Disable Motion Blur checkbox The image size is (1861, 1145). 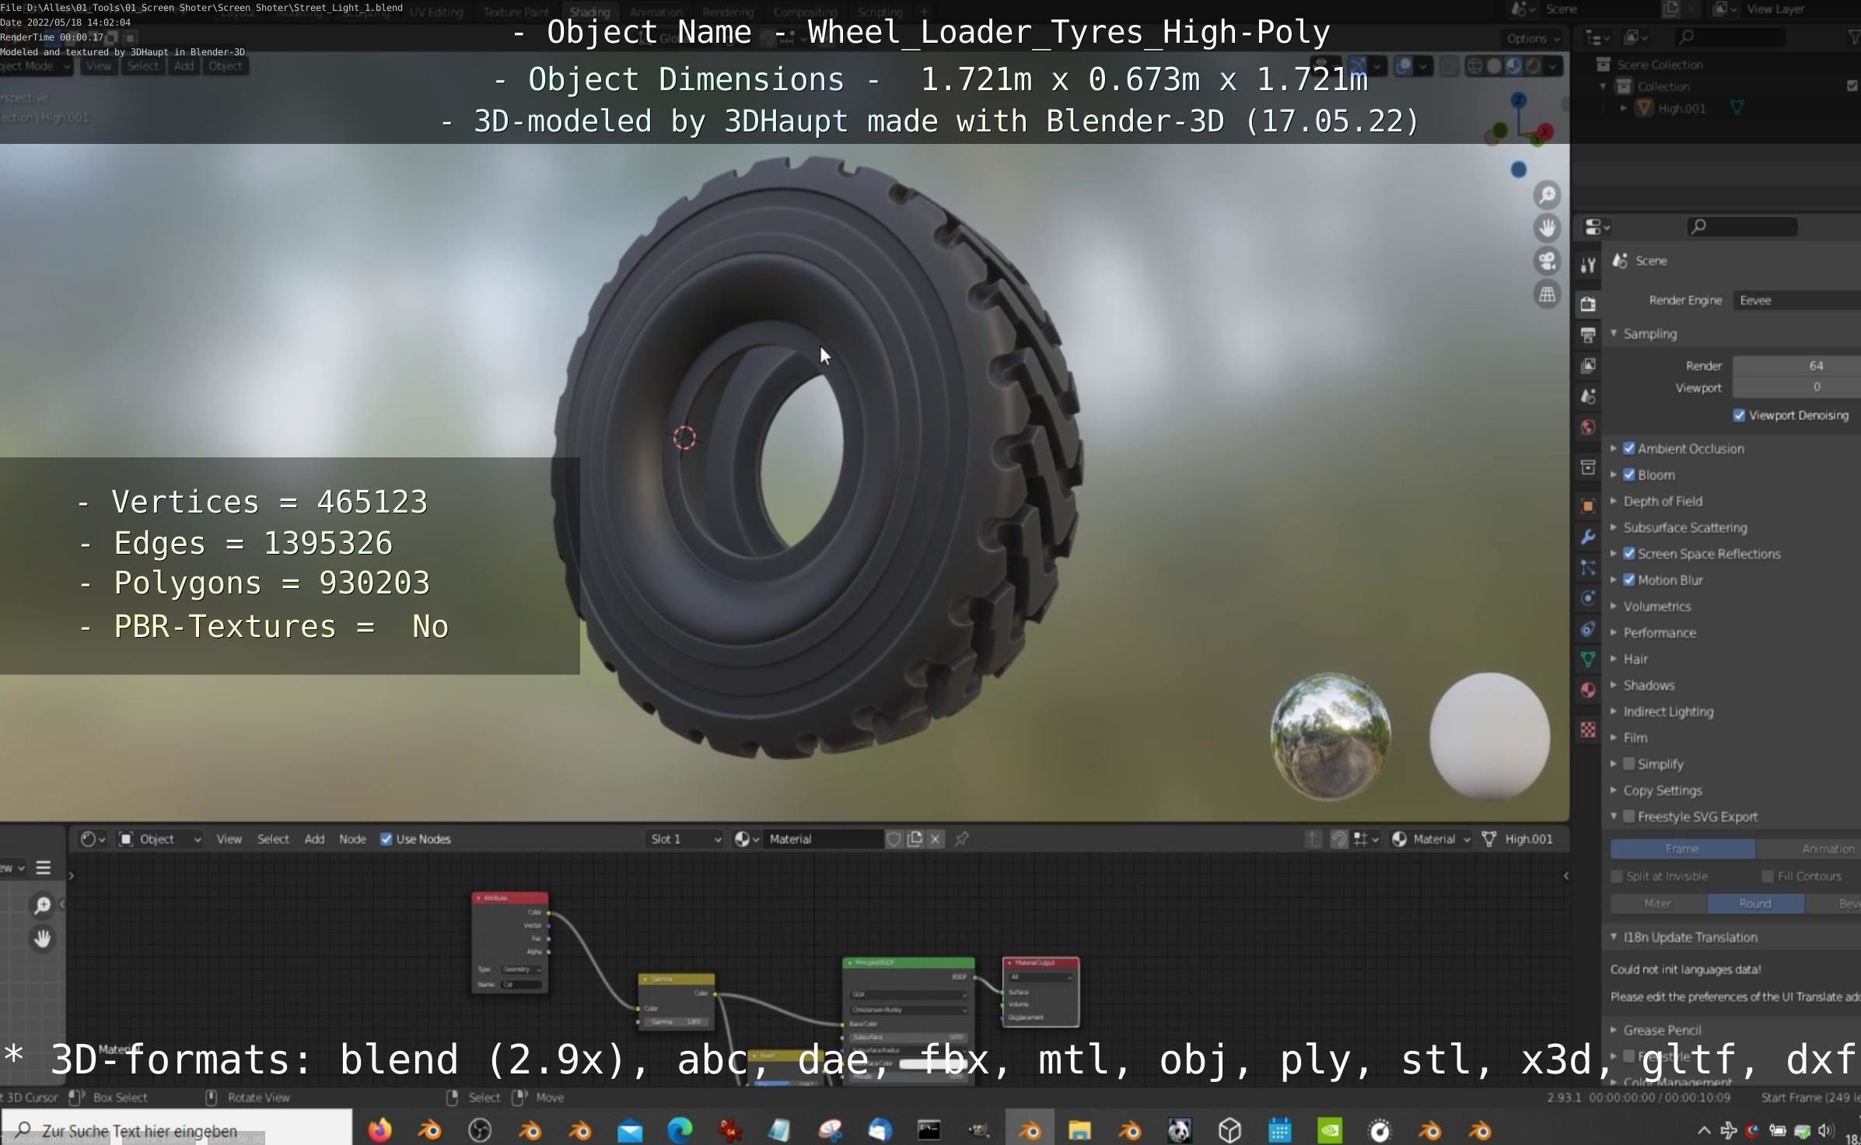pos(1629,580)
